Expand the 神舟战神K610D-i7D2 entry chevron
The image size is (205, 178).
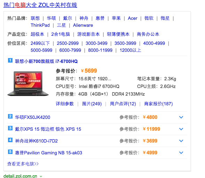tap(181, 141)
